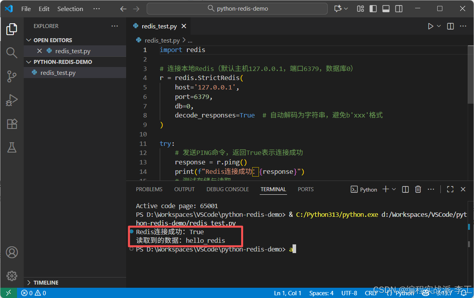This screenshot has height=298, width=474.
Task: Split the editor to the right
Action: point(450,26)
